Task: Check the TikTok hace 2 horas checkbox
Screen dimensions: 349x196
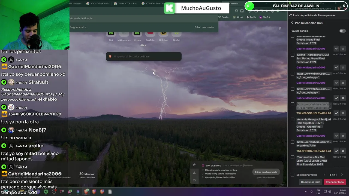Action: [x=292, y=89]
